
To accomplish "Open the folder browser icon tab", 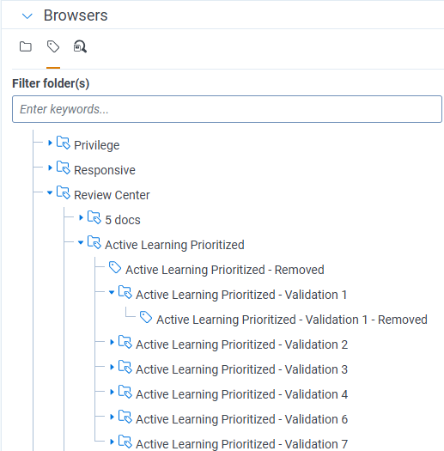I will tap(26, 46).
